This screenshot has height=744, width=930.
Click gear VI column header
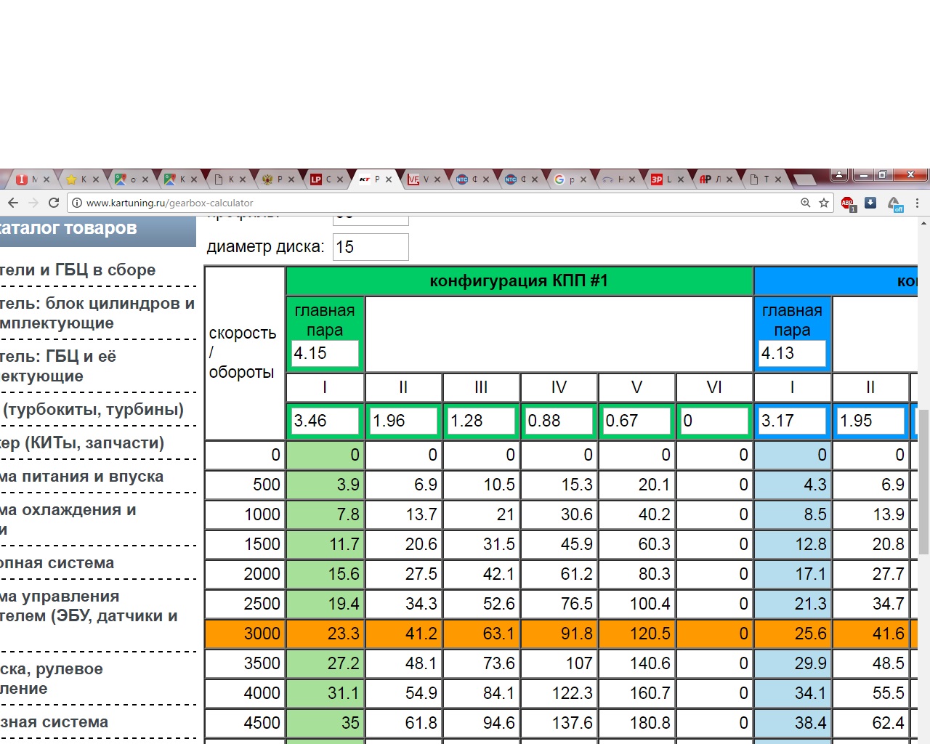click(714, 387)
